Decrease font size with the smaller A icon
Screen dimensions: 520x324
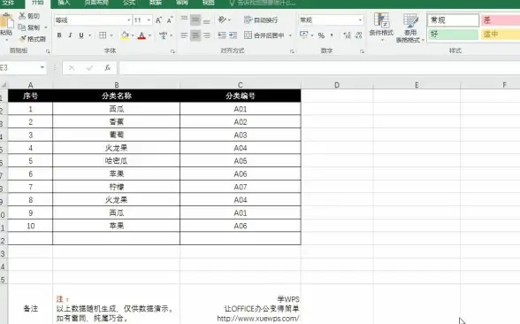[x=170, y=20]
